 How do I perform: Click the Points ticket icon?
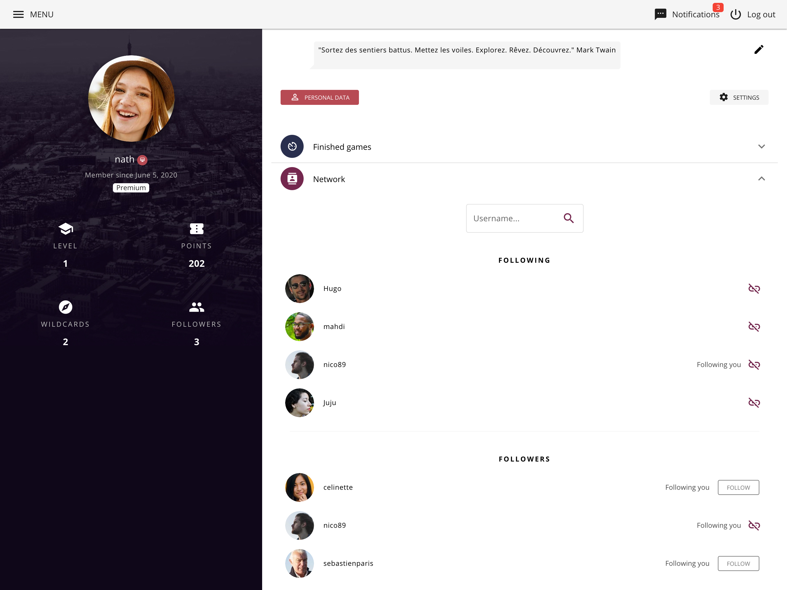coord(196,229)
